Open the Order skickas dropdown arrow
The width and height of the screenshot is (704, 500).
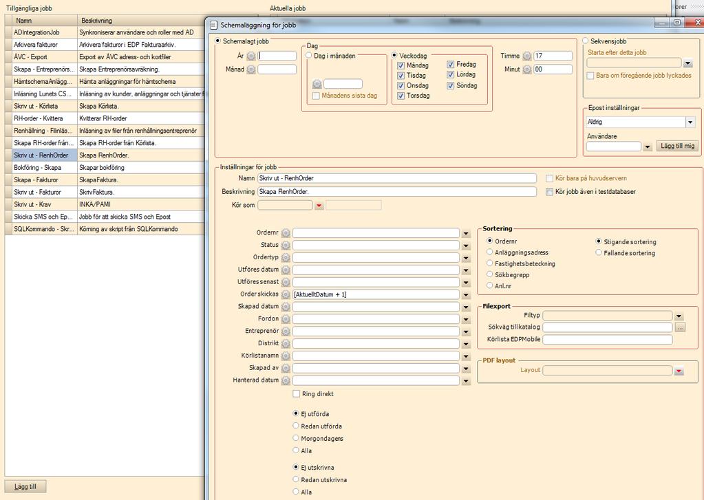tap(466, 295)
